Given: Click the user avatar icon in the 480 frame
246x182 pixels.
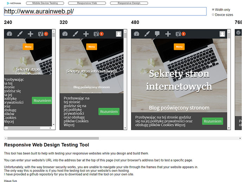Looking at the screenshot, I should tap(222, 34).
